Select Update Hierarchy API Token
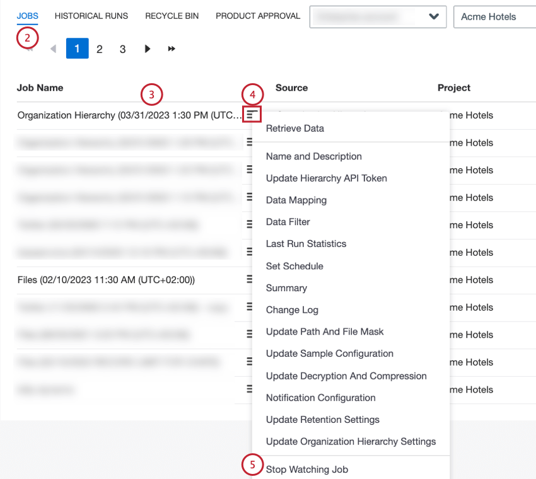The height and width of the screenshot is (479, 536). click(x=327, y=178)
